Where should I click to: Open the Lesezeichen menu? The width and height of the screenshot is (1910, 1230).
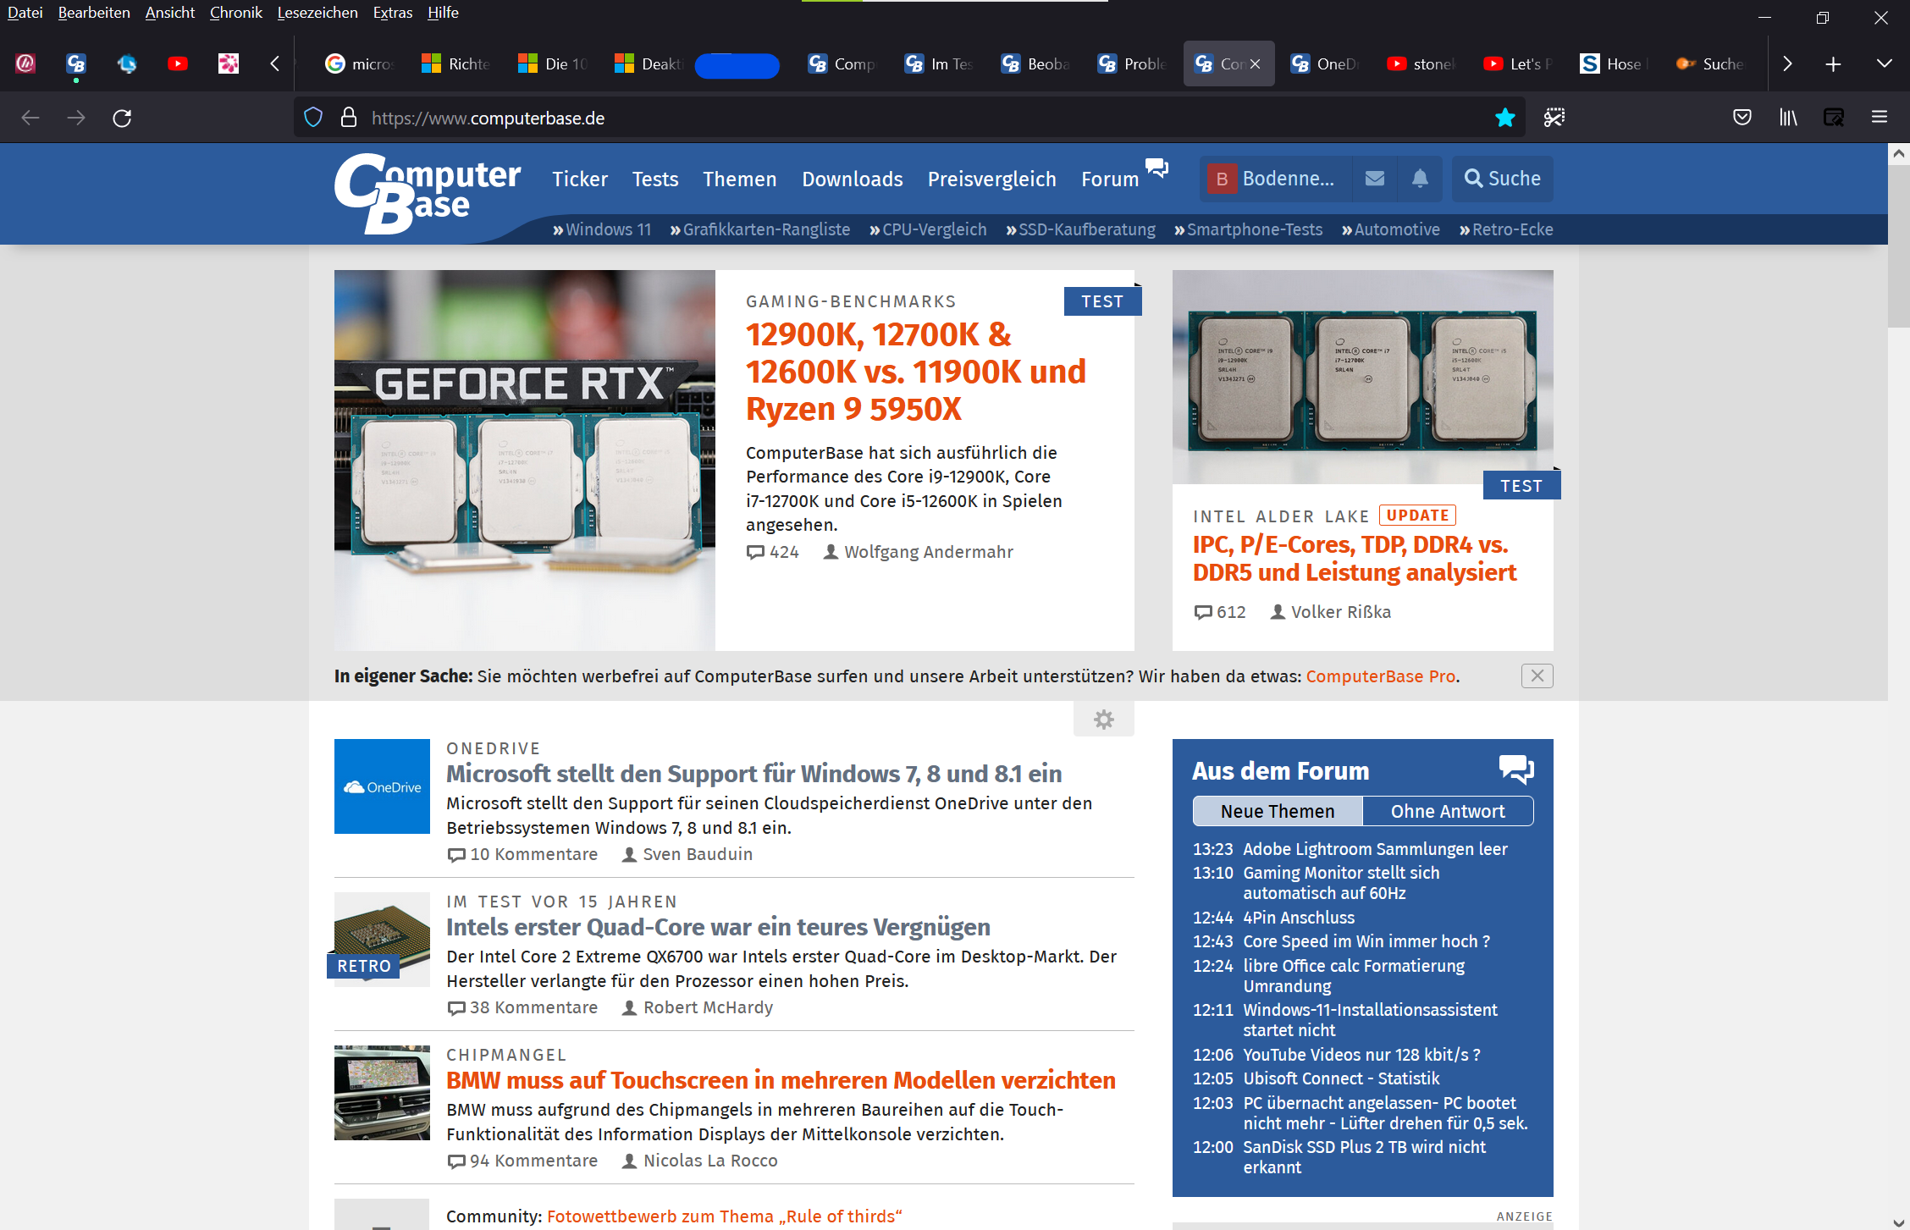point(317,13)
